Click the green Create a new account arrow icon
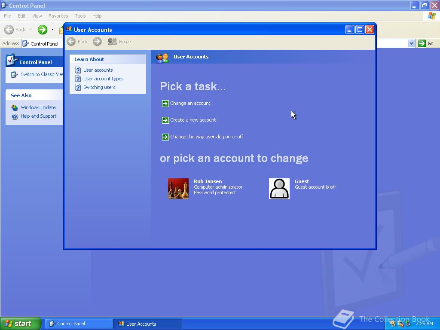 165,120
